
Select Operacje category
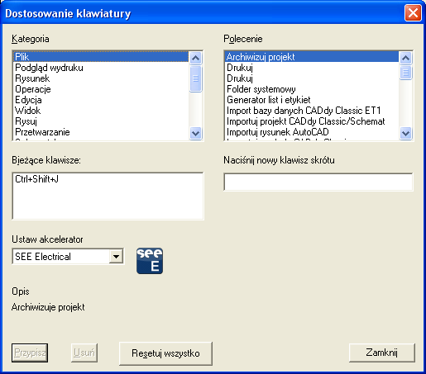(x=101, y=89)
